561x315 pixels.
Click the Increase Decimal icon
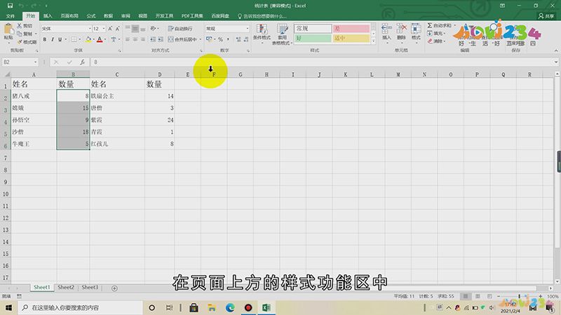238,39
